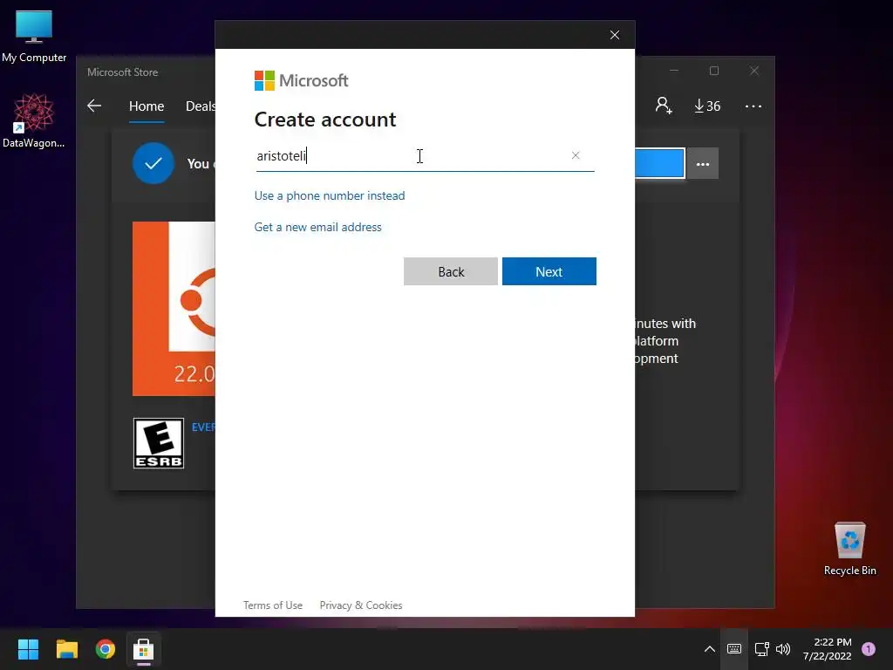Click the add account icon in Microsoft Store
The image size is (893, 670).
click(x=664, y=106)
